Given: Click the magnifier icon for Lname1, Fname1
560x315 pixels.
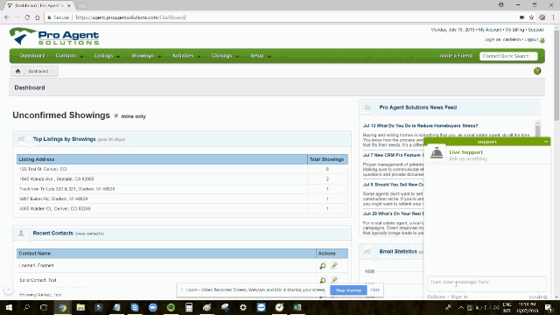Looking at the screenshot, I should pos(323,266).
